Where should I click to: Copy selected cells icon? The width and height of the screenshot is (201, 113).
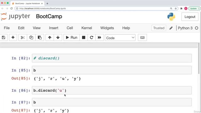pos(31,37)
